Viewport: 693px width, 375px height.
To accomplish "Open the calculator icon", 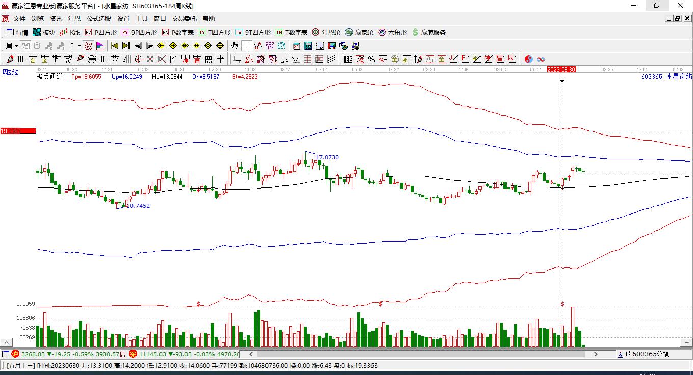I will [308, 46].
